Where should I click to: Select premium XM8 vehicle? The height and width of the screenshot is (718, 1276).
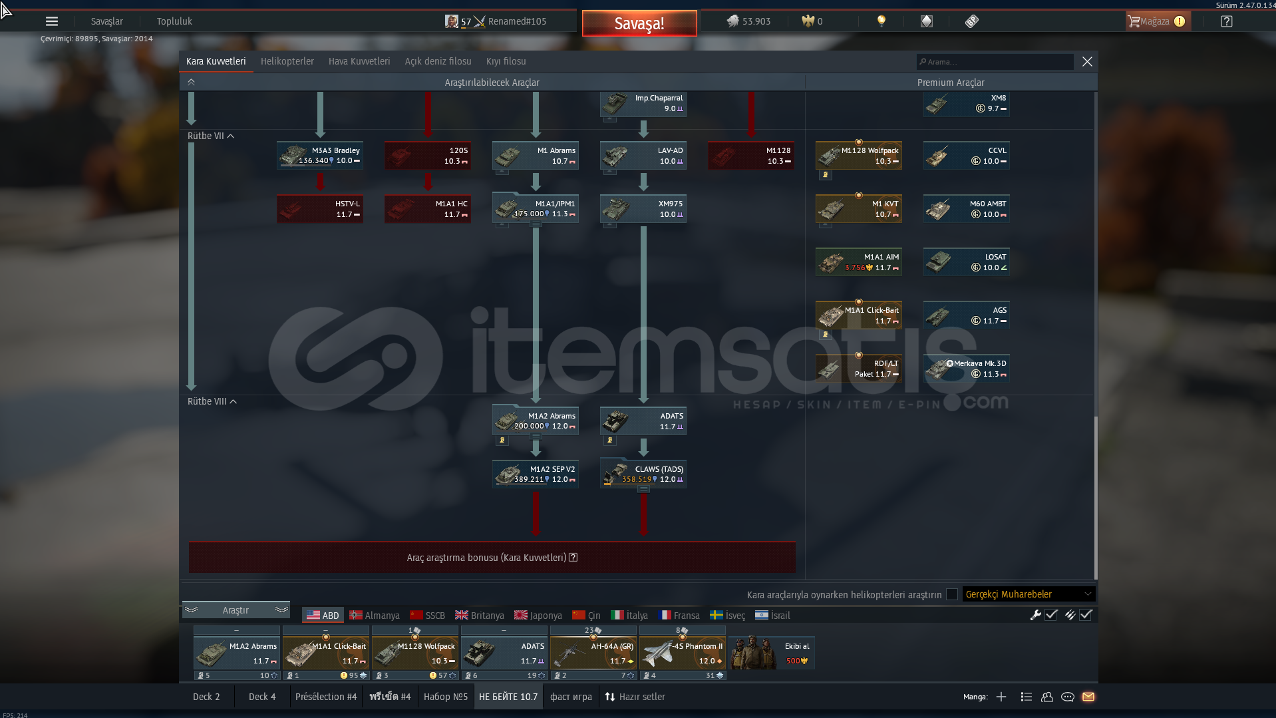click(x=967, y=104)
